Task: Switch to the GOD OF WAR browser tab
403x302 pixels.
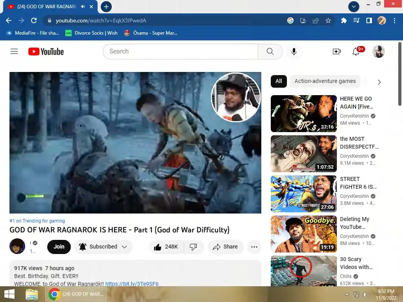Action: point(47,7)
